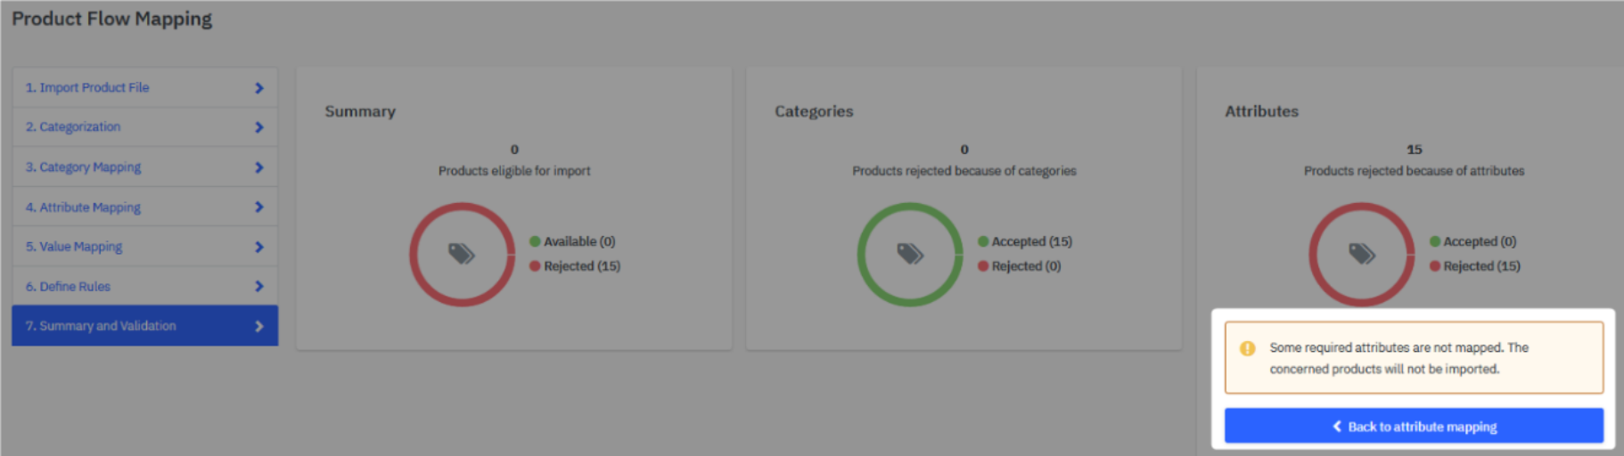Click the tag icon in Attributes chart
1624x456 pixels.
click(x=1362, y=255)
